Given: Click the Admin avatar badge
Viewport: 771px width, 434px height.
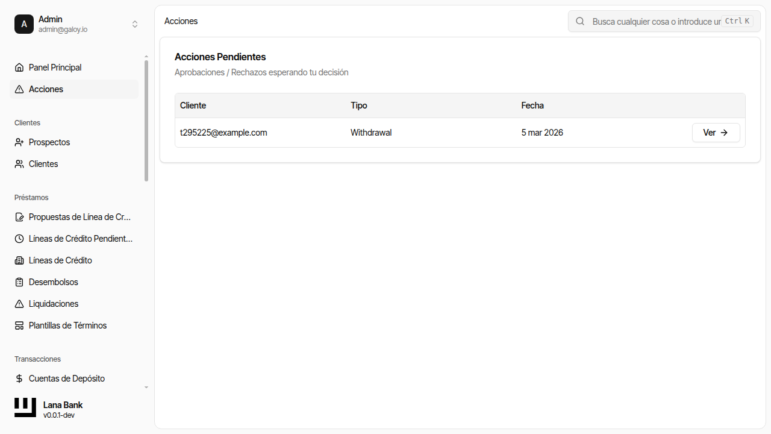Looking at the screenshot, I should pos(24,24).
